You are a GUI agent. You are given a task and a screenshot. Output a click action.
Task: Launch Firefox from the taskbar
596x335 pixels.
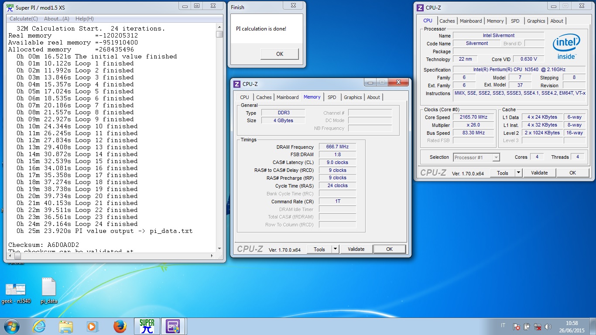click(x=119, y=326)
